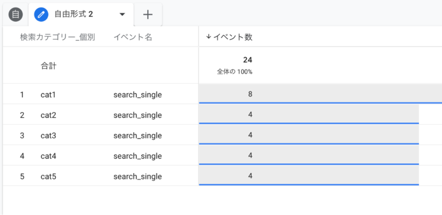Select the cat2 row cell

[x=48, y=115]
